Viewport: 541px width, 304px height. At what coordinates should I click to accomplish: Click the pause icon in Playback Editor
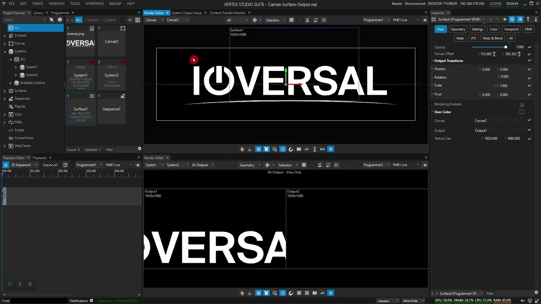click(x=19, y=284)
